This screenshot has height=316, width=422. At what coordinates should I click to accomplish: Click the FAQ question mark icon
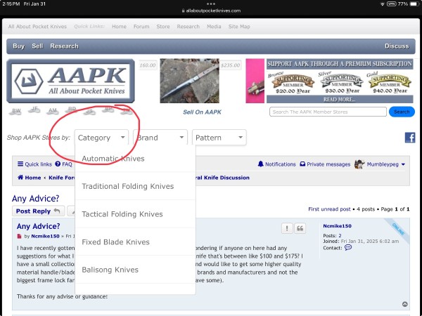58,164
